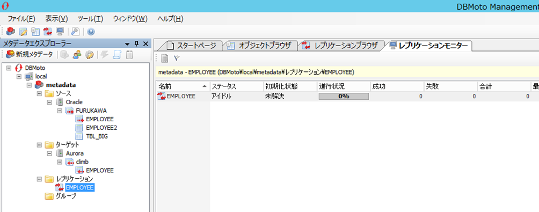This screenshot has height=212, width=539.
Task: Open the ツール(T) menu
Action: tap(90, 19)
